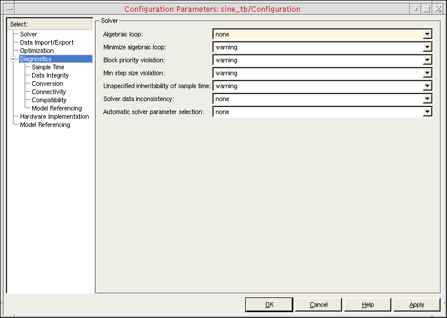Open the Algebraic loop dropdown
The height and width of the screenshot is (318, 447).
pyautogui.click(x=428, y=34)
